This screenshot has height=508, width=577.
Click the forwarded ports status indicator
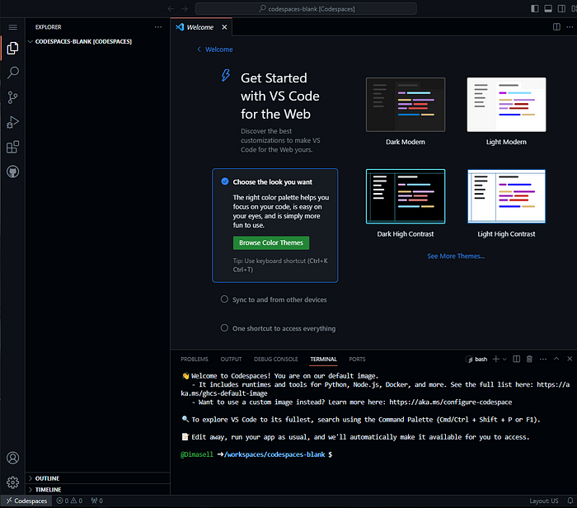[x=97, y=501]
